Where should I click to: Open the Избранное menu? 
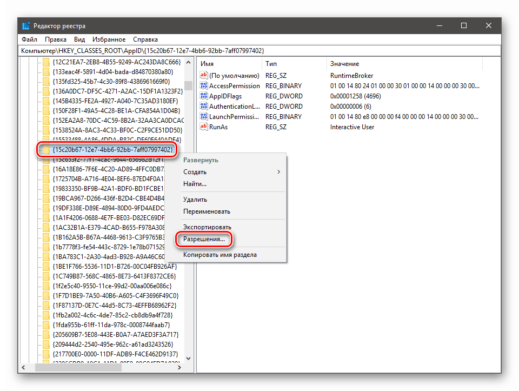[109, 39]
